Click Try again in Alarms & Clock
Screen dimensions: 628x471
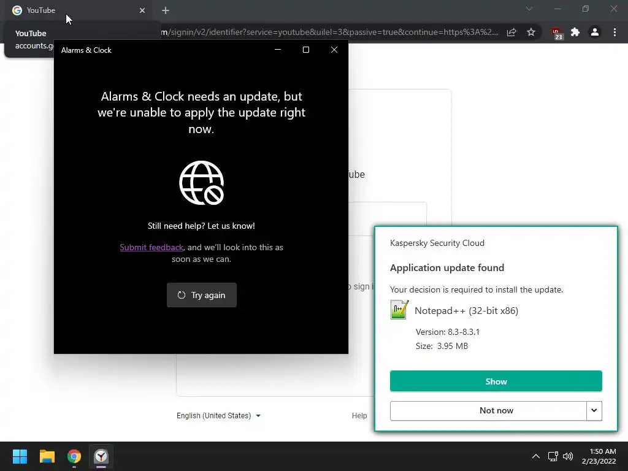click(x=201, y=295)
